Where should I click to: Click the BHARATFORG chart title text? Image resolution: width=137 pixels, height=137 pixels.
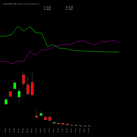point(21,4)
